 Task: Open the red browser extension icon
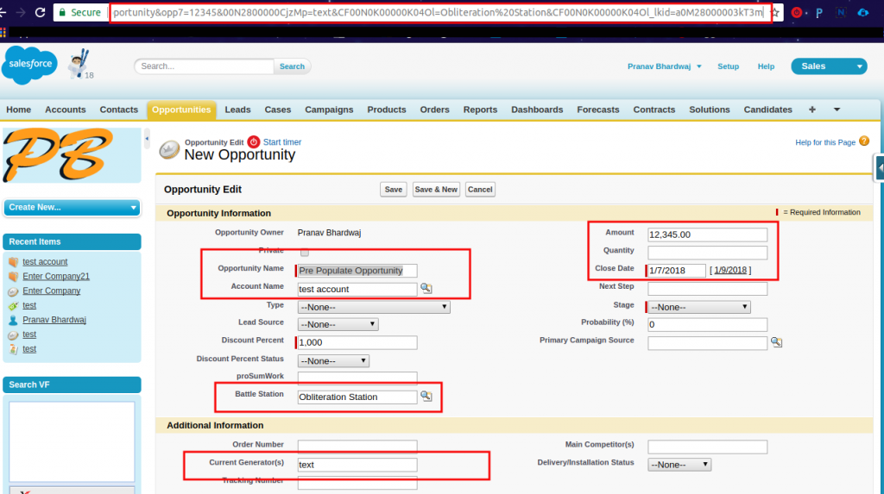[x=797, y=12]
